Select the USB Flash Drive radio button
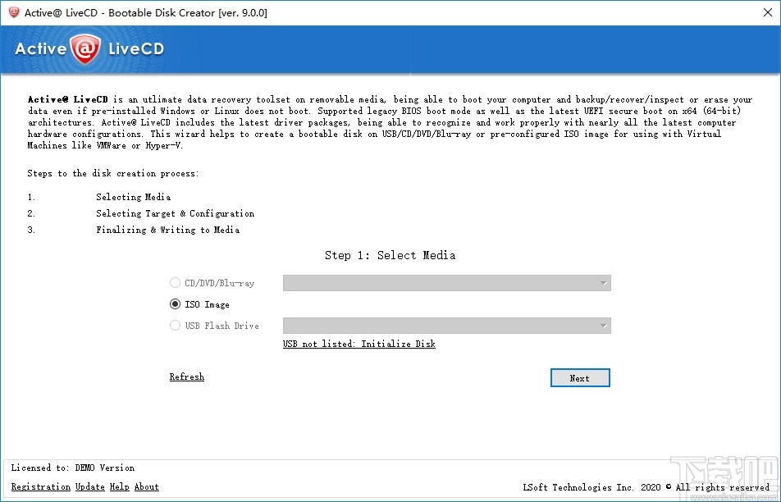 (175, 325)
